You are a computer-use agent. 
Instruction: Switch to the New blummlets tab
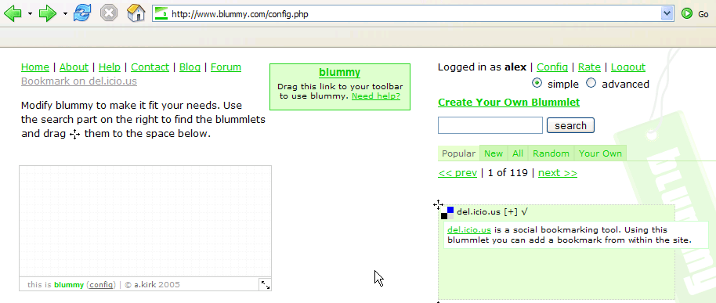click(x=494, y=153)
